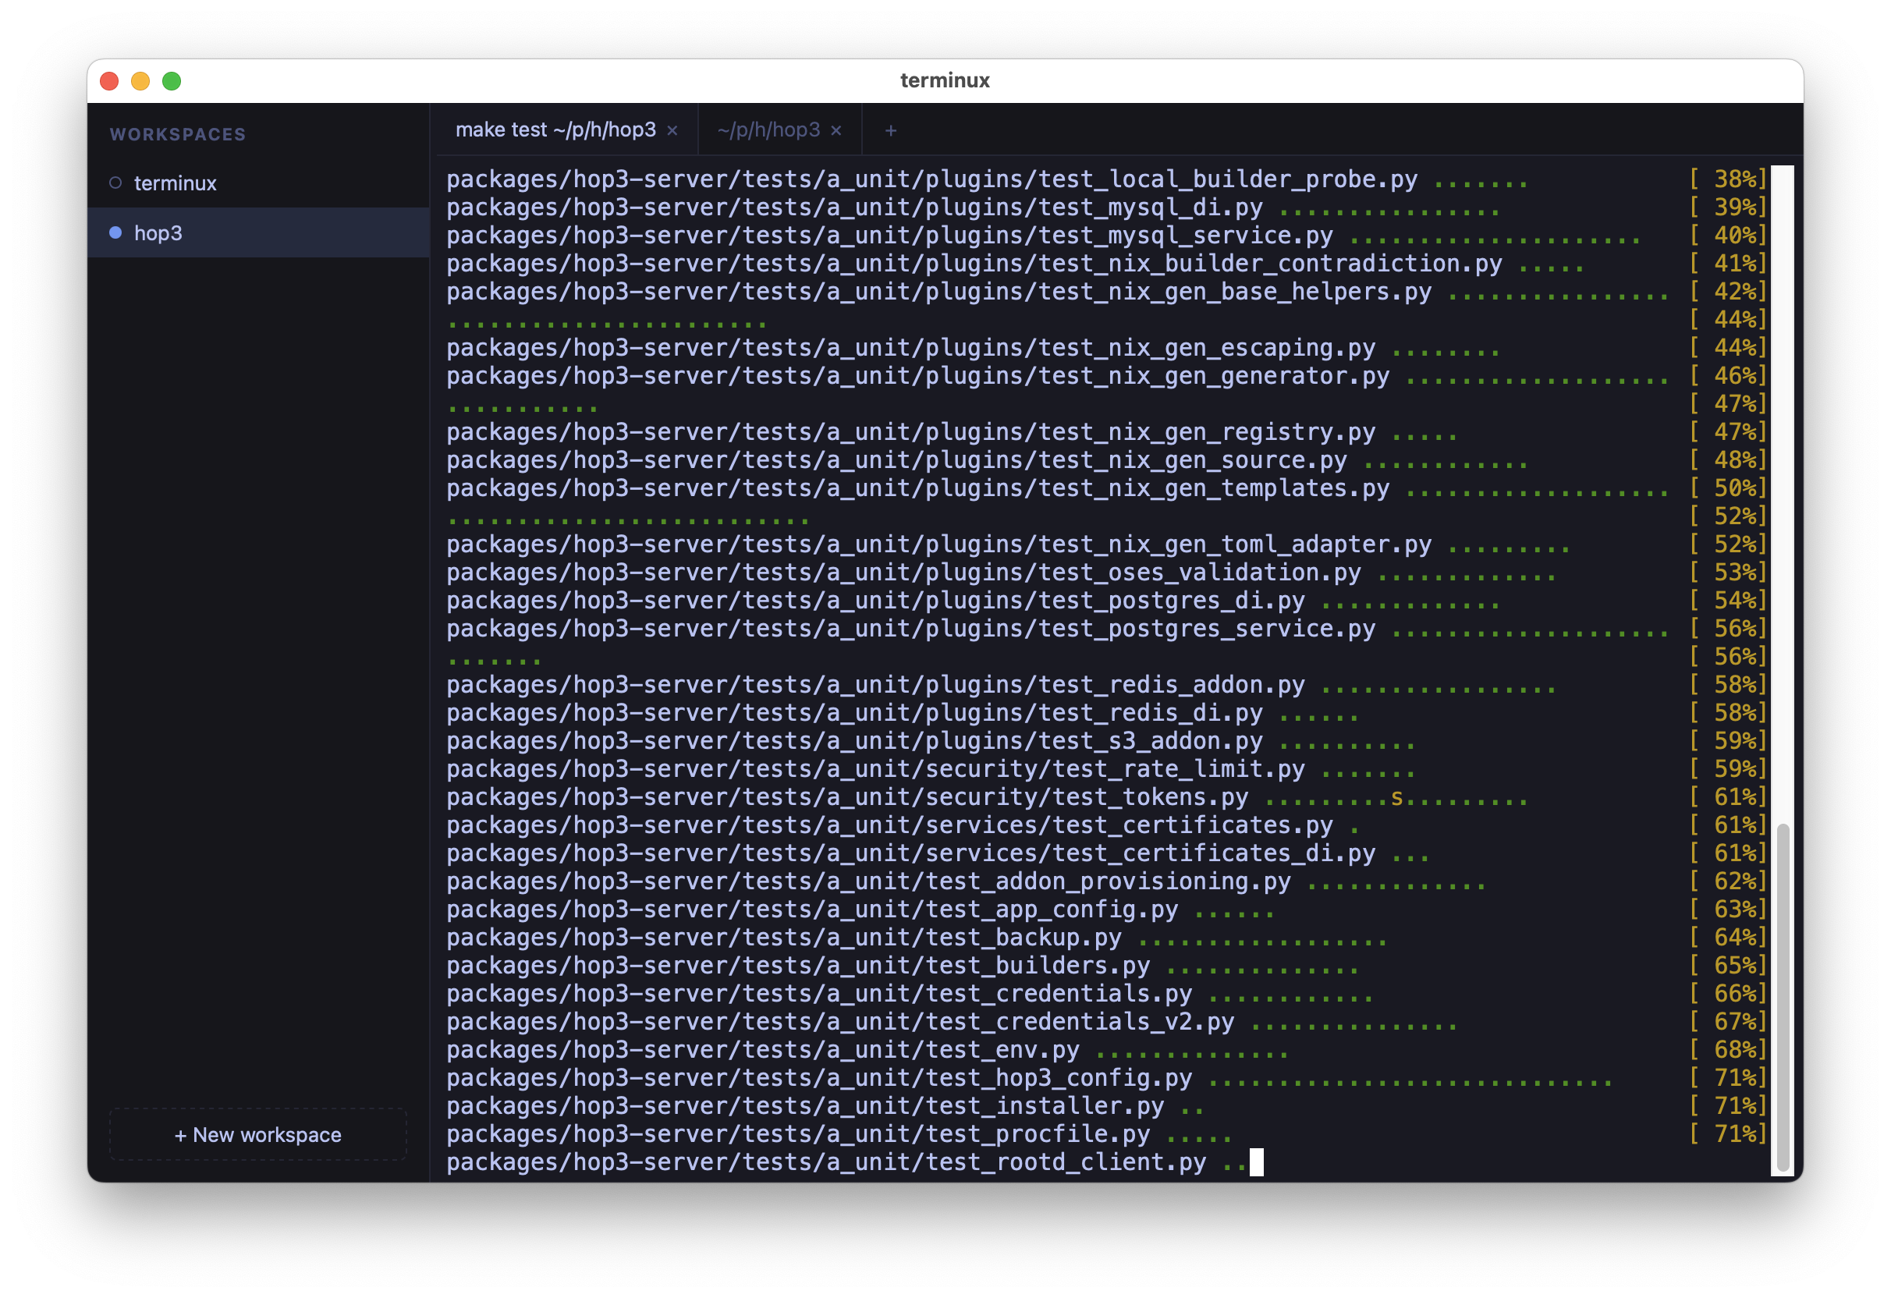The image size is (1891, 1298).
Task: Click the test_certificates_di.py line
Action: click(1107, 853)
